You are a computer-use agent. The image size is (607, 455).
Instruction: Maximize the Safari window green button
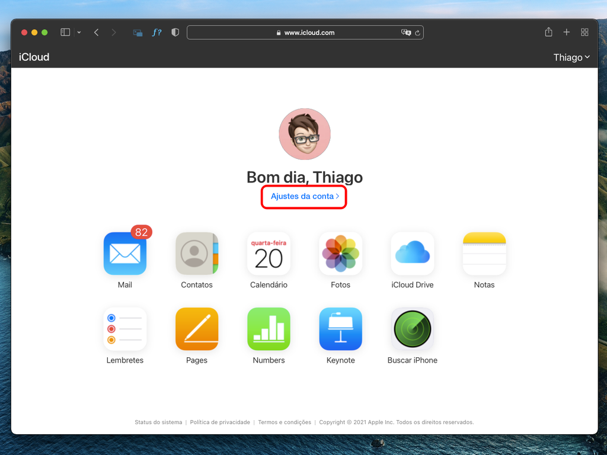tap(44, 33)
